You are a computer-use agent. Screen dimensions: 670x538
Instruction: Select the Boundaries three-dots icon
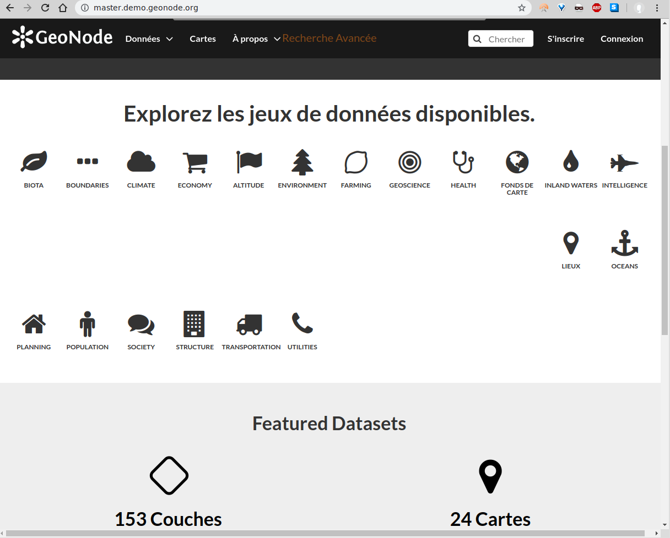[x=88, y=161]
